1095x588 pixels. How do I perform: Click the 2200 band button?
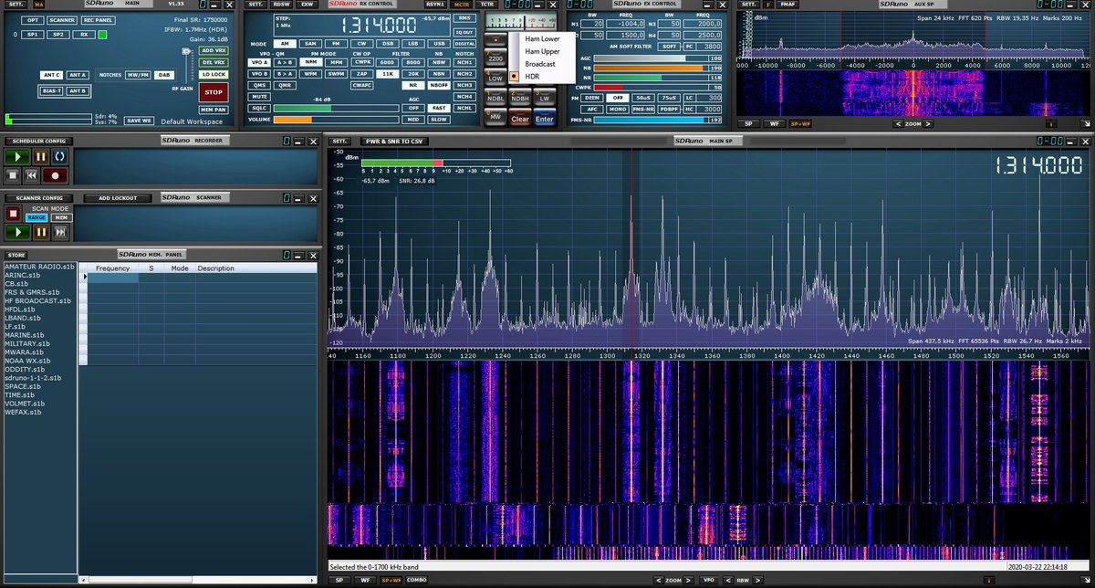[x=495, y=58]
